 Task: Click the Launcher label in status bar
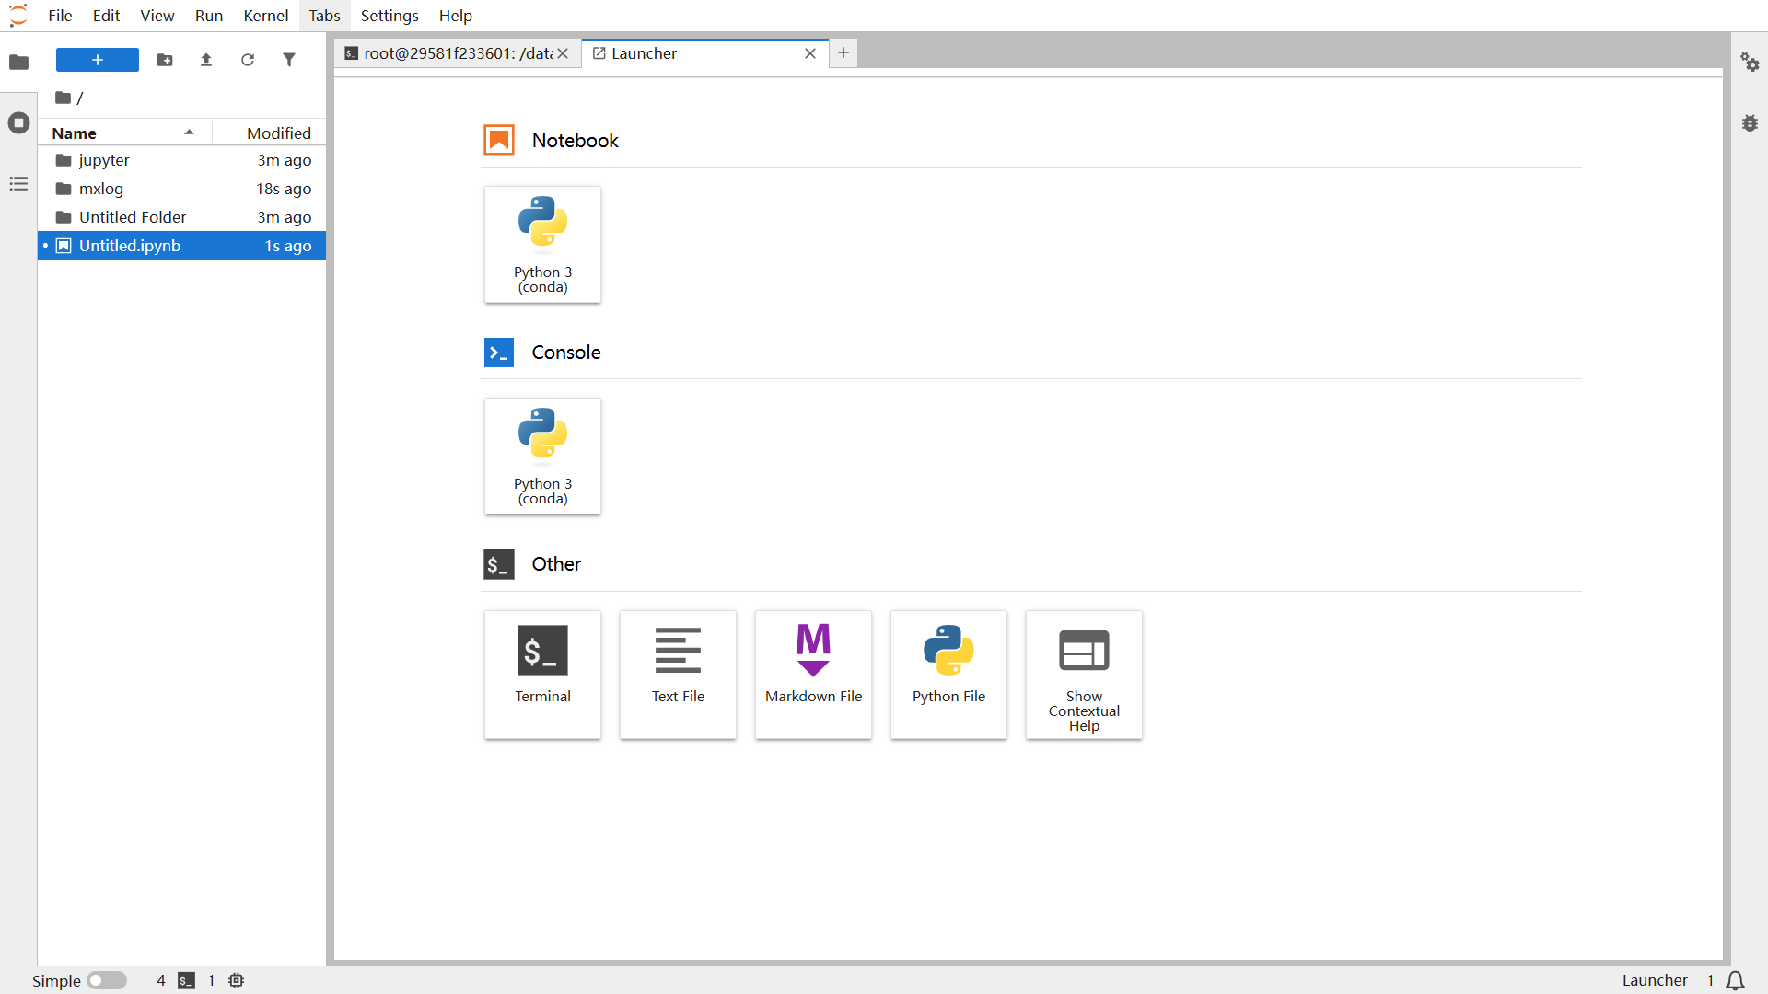(1655, 980)
